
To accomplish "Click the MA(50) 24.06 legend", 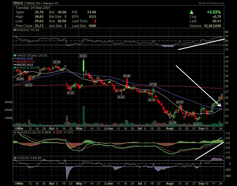I will point(25,58).
